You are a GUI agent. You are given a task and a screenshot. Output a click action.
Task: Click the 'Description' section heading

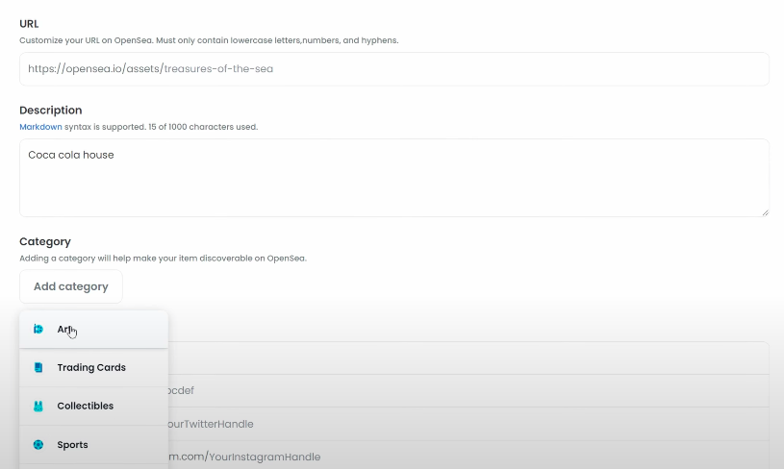(x=50, y=111)
